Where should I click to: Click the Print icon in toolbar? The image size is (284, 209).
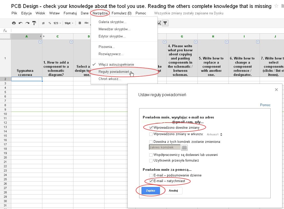point(14,23)
